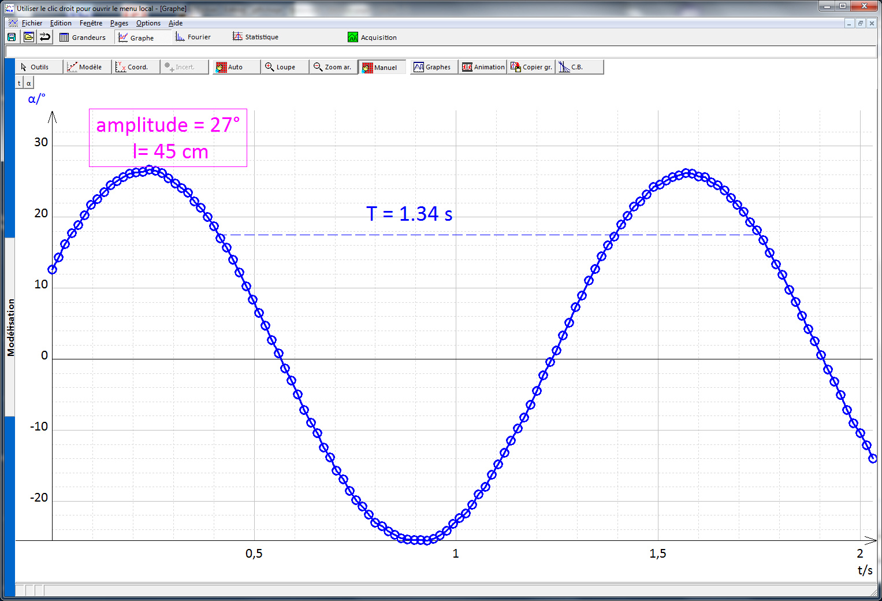Open the Modèle fitting tool
The image size is (882, 601).
point(87,67)
